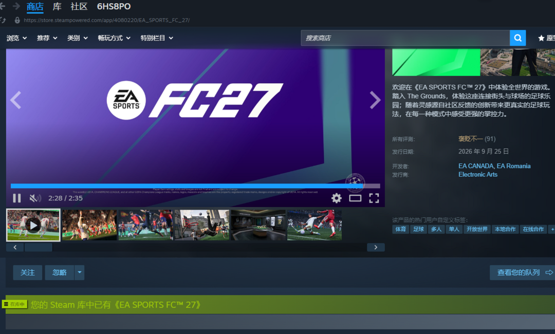Click the padlock security icon
This screenshot has height=334, width=555.
[x=17, y=20]
